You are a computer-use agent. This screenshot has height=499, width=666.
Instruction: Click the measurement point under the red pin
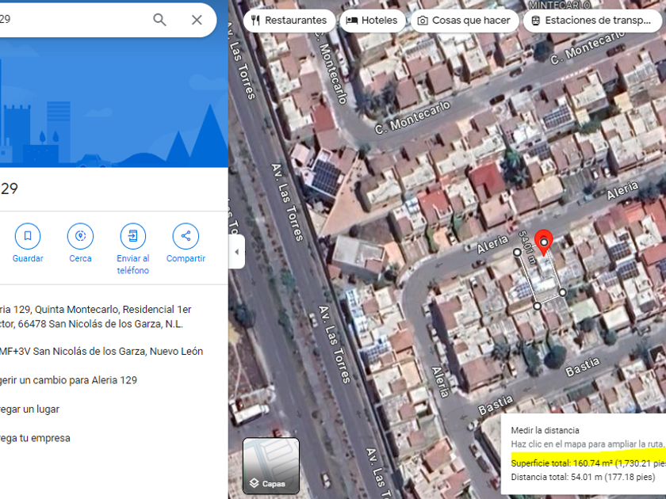click(544, 242)
